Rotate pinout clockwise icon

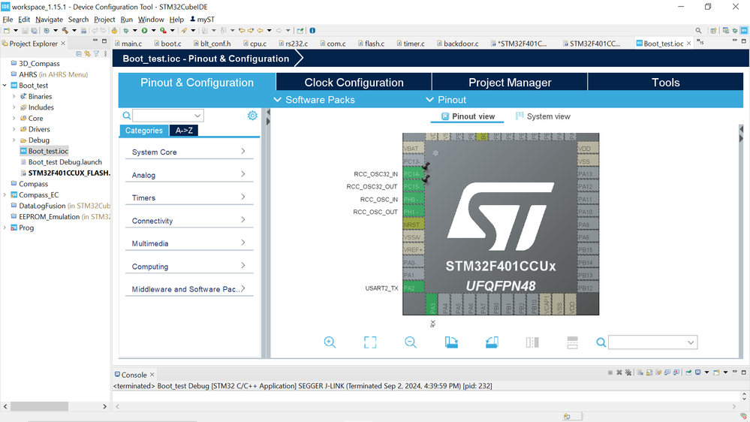451,342
